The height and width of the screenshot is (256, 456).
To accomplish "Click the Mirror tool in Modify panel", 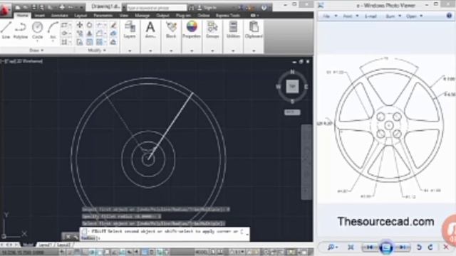I will (x=89, y=33).
